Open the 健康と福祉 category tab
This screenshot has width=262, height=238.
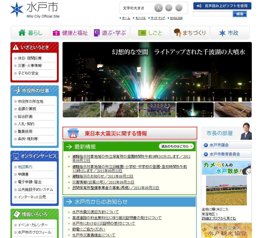[x=70, y=33]
